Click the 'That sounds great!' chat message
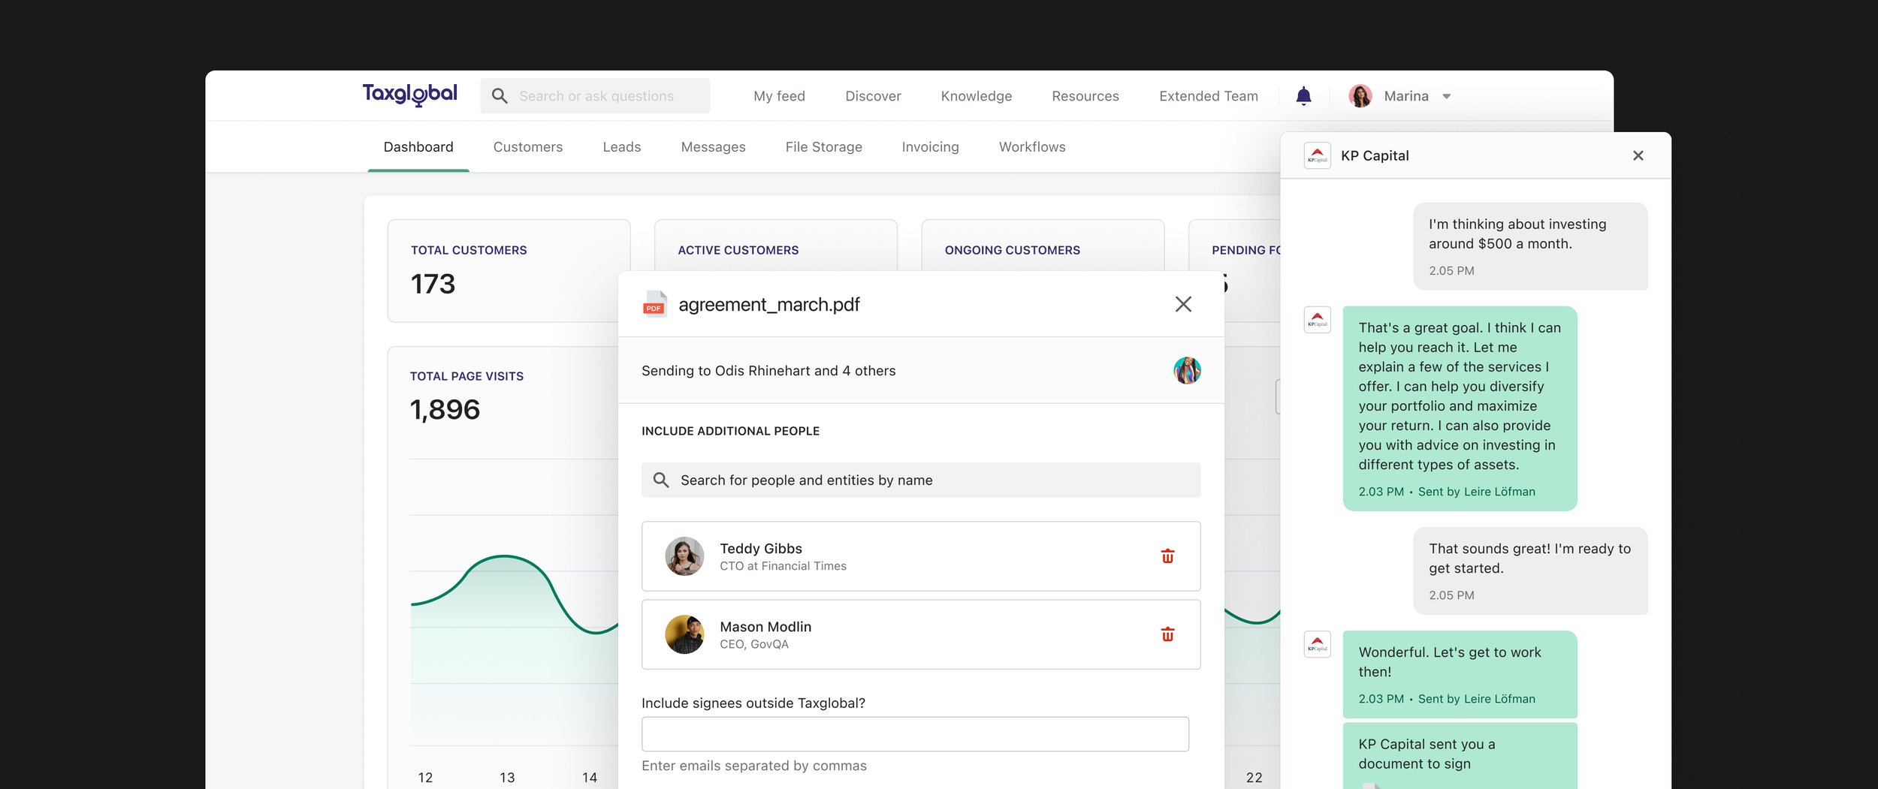 point(1530,571)
